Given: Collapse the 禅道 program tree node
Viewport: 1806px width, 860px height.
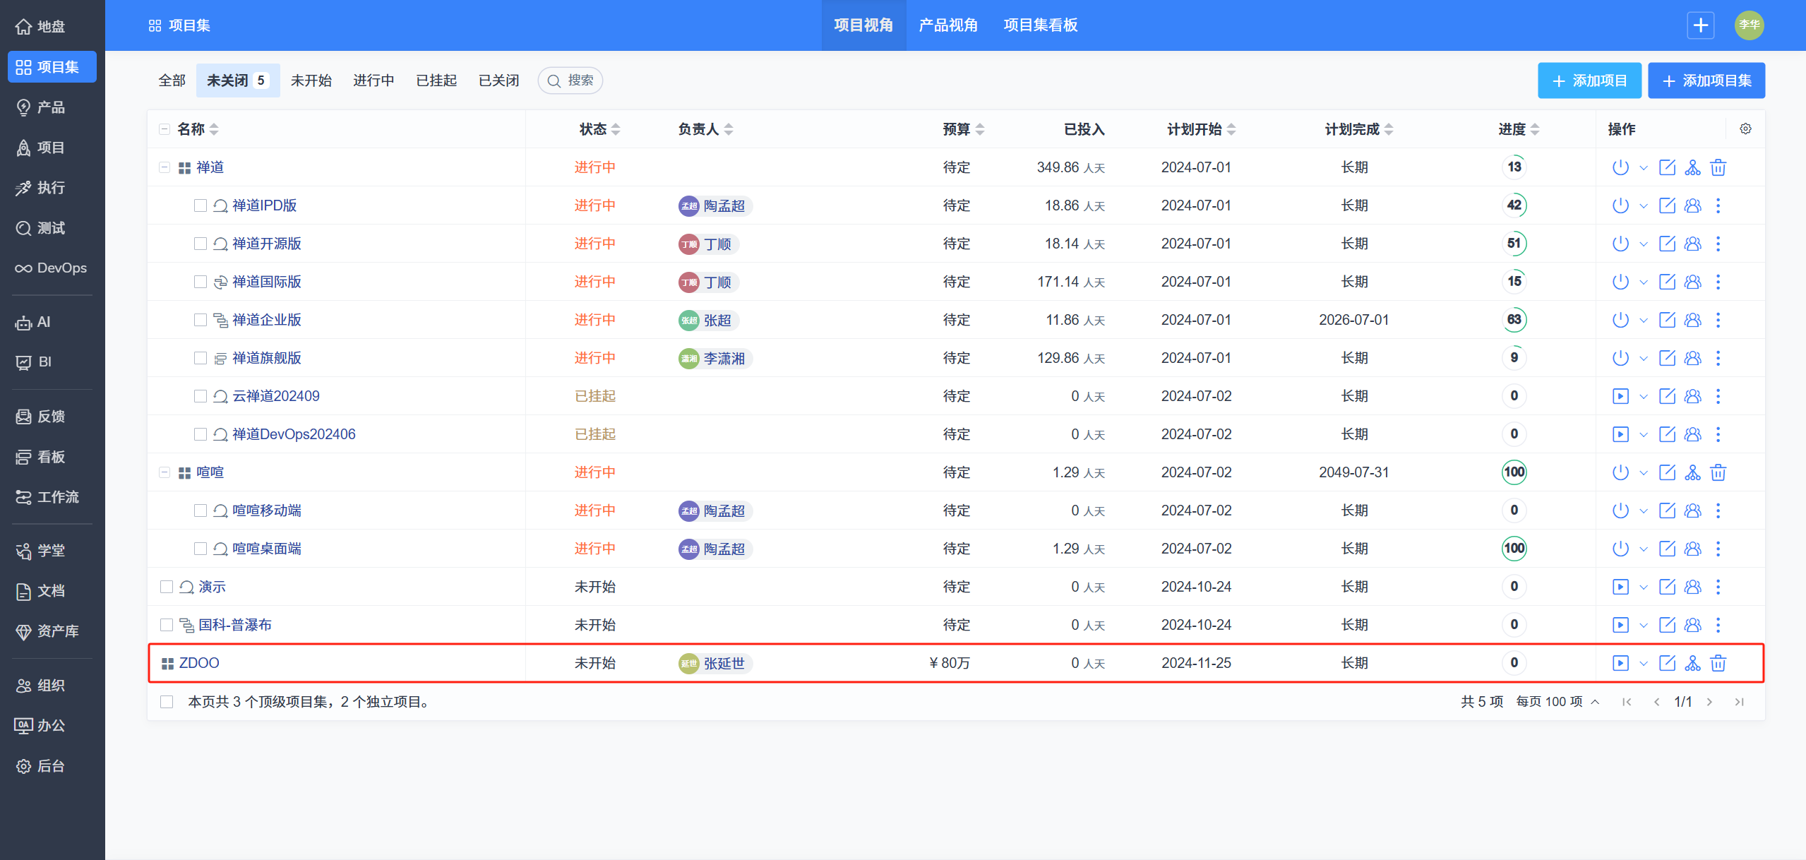Looking at the screenshot, I should 165,167.
